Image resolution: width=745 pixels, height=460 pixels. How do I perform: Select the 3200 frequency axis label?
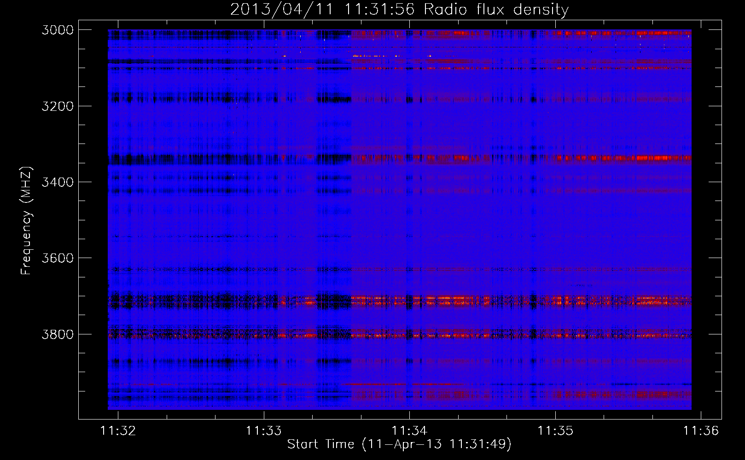(x=58, y=106)
